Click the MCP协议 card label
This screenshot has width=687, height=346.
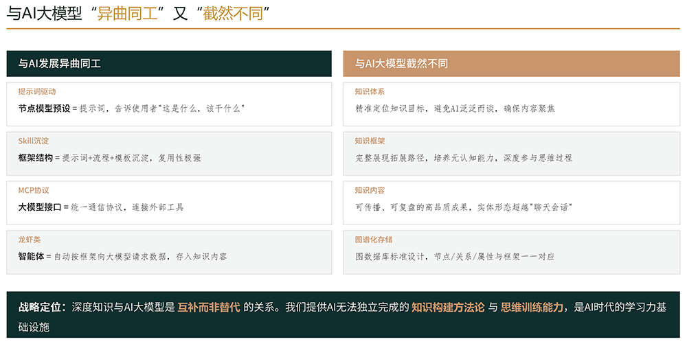tap(33, 191)
